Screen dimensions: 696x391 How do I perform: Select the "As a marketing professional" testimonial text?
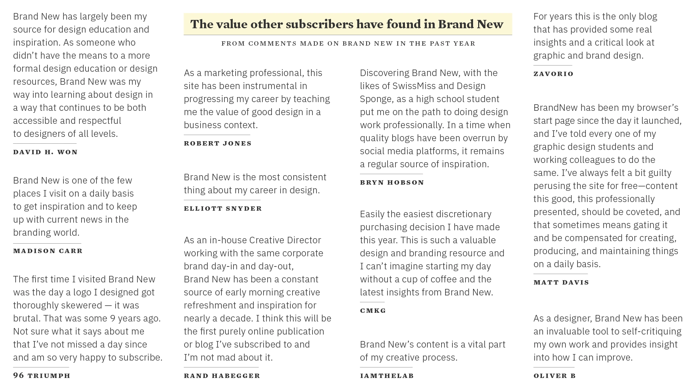(x=257, y=99)
